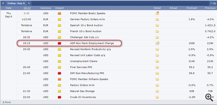Image resolution: width=217 pixels, height=105 pixels.
Task: Select event Unemployment Claims
Action: 84,61
